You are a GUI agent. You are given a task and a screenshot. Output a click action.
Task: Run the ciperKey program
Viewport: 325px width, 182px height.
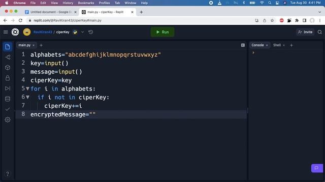tap(162, 32)
